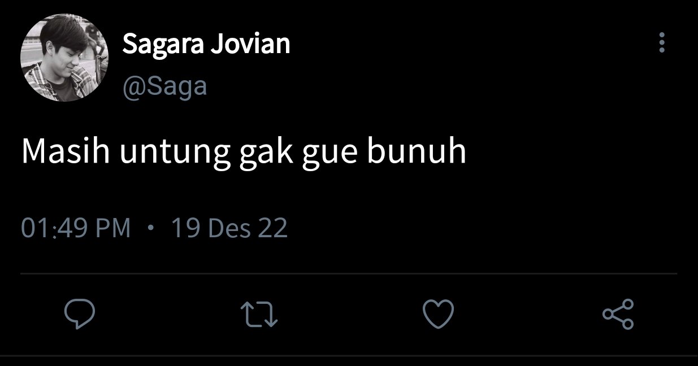The height and width of the screenshot is (366, 698).
Task: Click the display name Sagara Jovian
Action: tap(206, 44)
